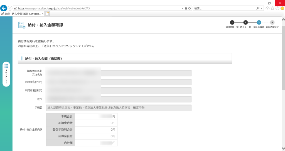Expand the search box dropdown arrow

[262, 8]
